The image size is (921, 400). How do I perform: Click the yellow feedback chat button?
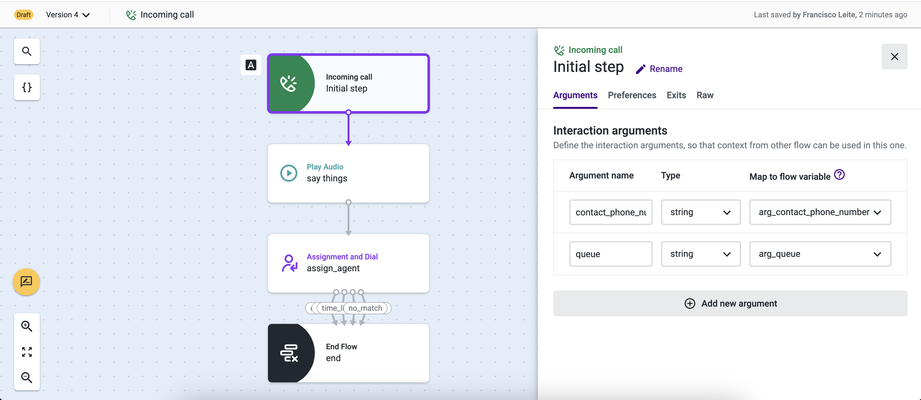[x=26, y=282]
